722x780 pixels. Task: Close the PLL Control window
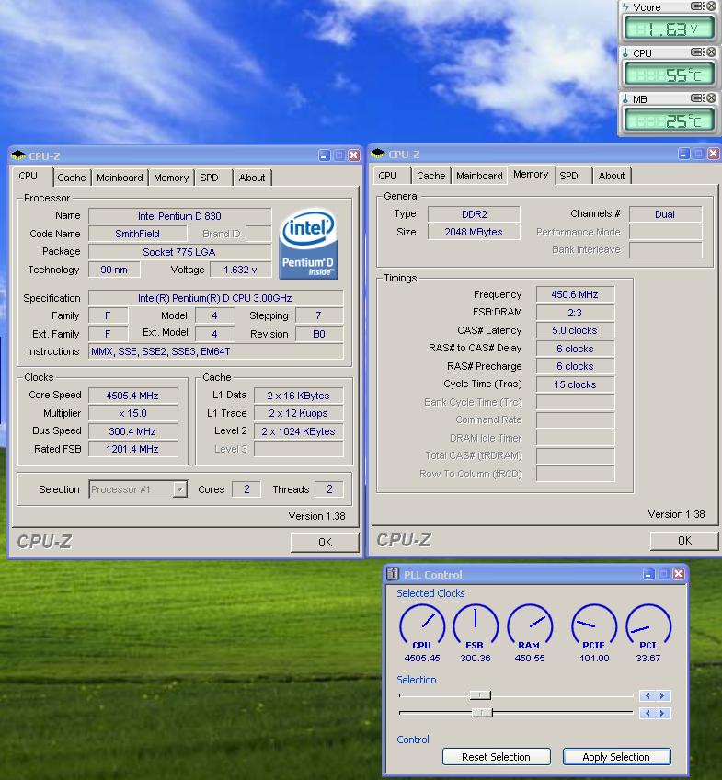[678, 574]
